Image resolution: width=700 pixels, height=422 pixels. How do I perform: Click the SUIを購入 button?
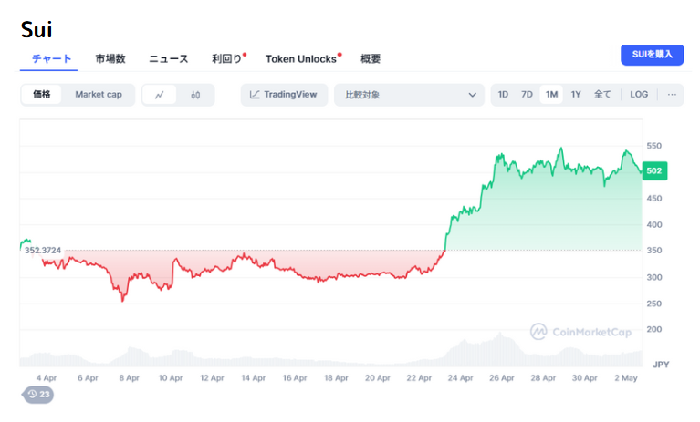652,55
